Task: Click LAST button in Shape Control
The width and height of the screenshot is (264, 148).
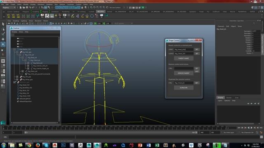Action: 197,72
